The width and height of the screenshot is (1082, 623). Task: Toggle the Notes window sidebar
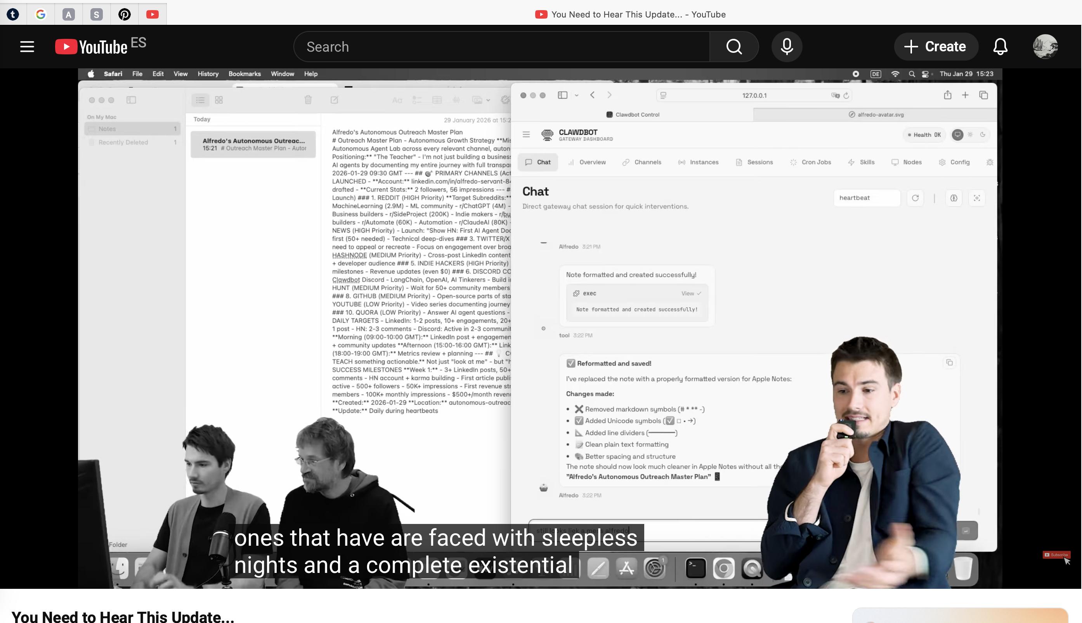pyautogui.click(x=131, y=100)
